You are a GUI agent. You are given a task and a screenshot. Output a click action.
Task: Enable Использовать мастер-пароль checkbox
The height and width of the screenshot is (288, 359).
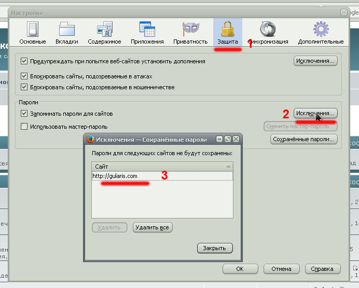click(x=24, y=126)
